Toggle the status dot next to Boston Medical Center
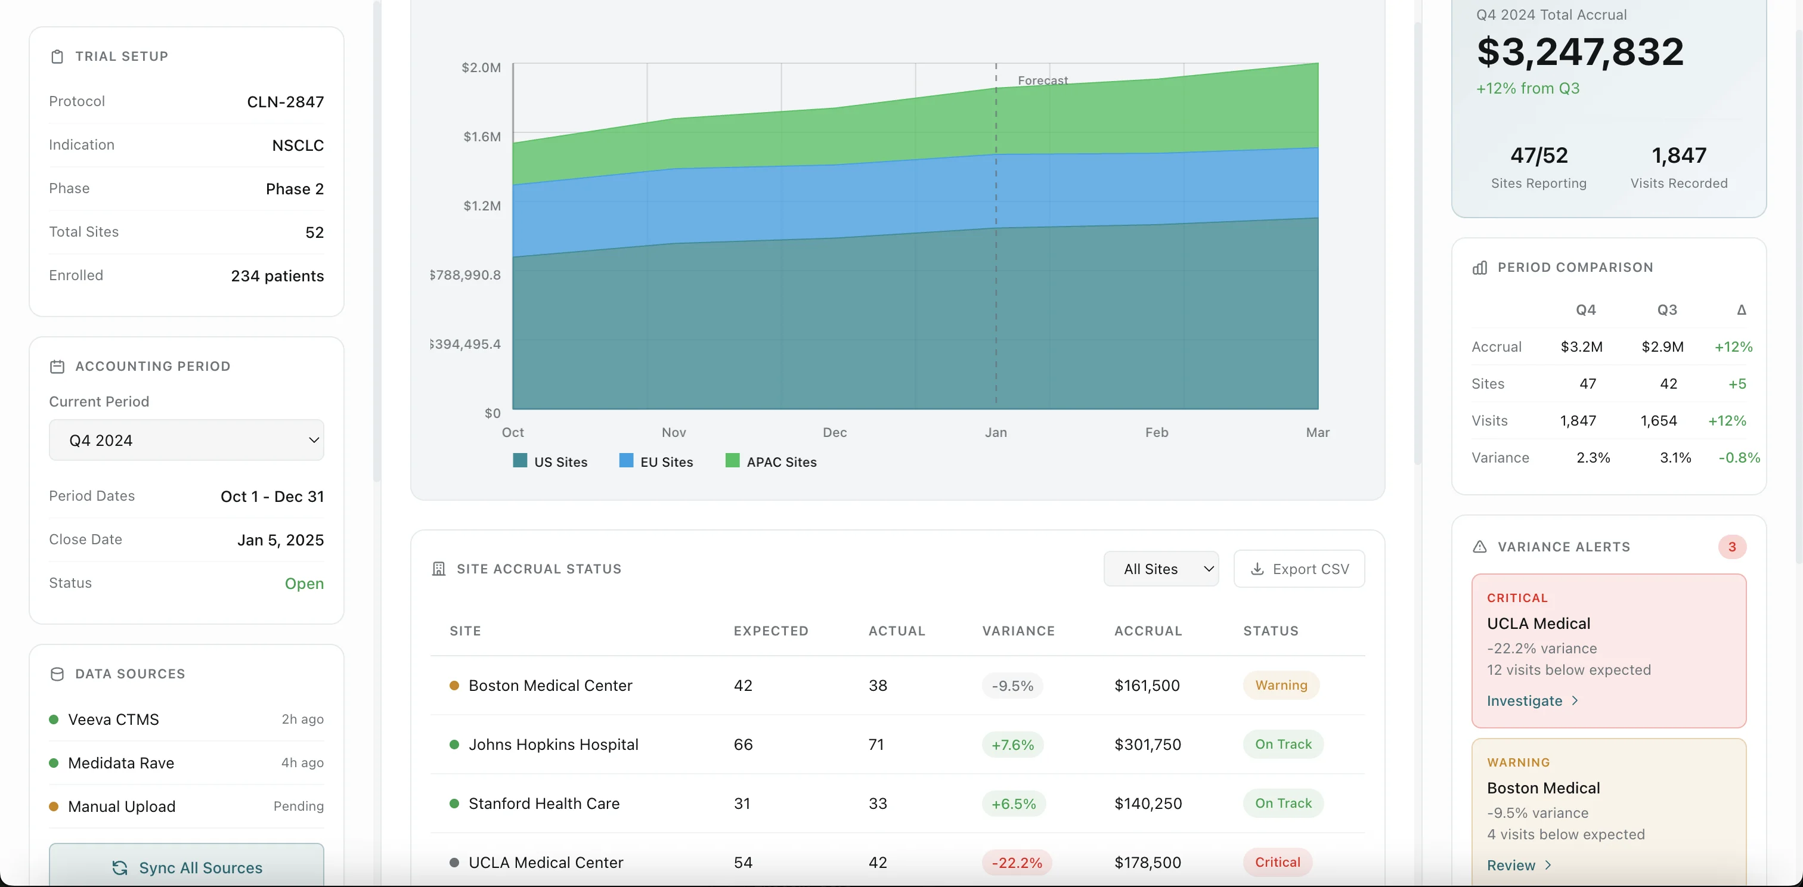 (x=454, y=686)
